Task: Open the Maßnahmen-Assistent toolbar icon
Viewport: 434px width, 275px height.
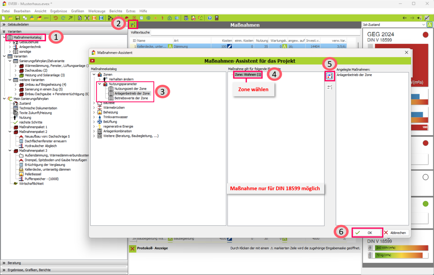Action: pos(133,25)
